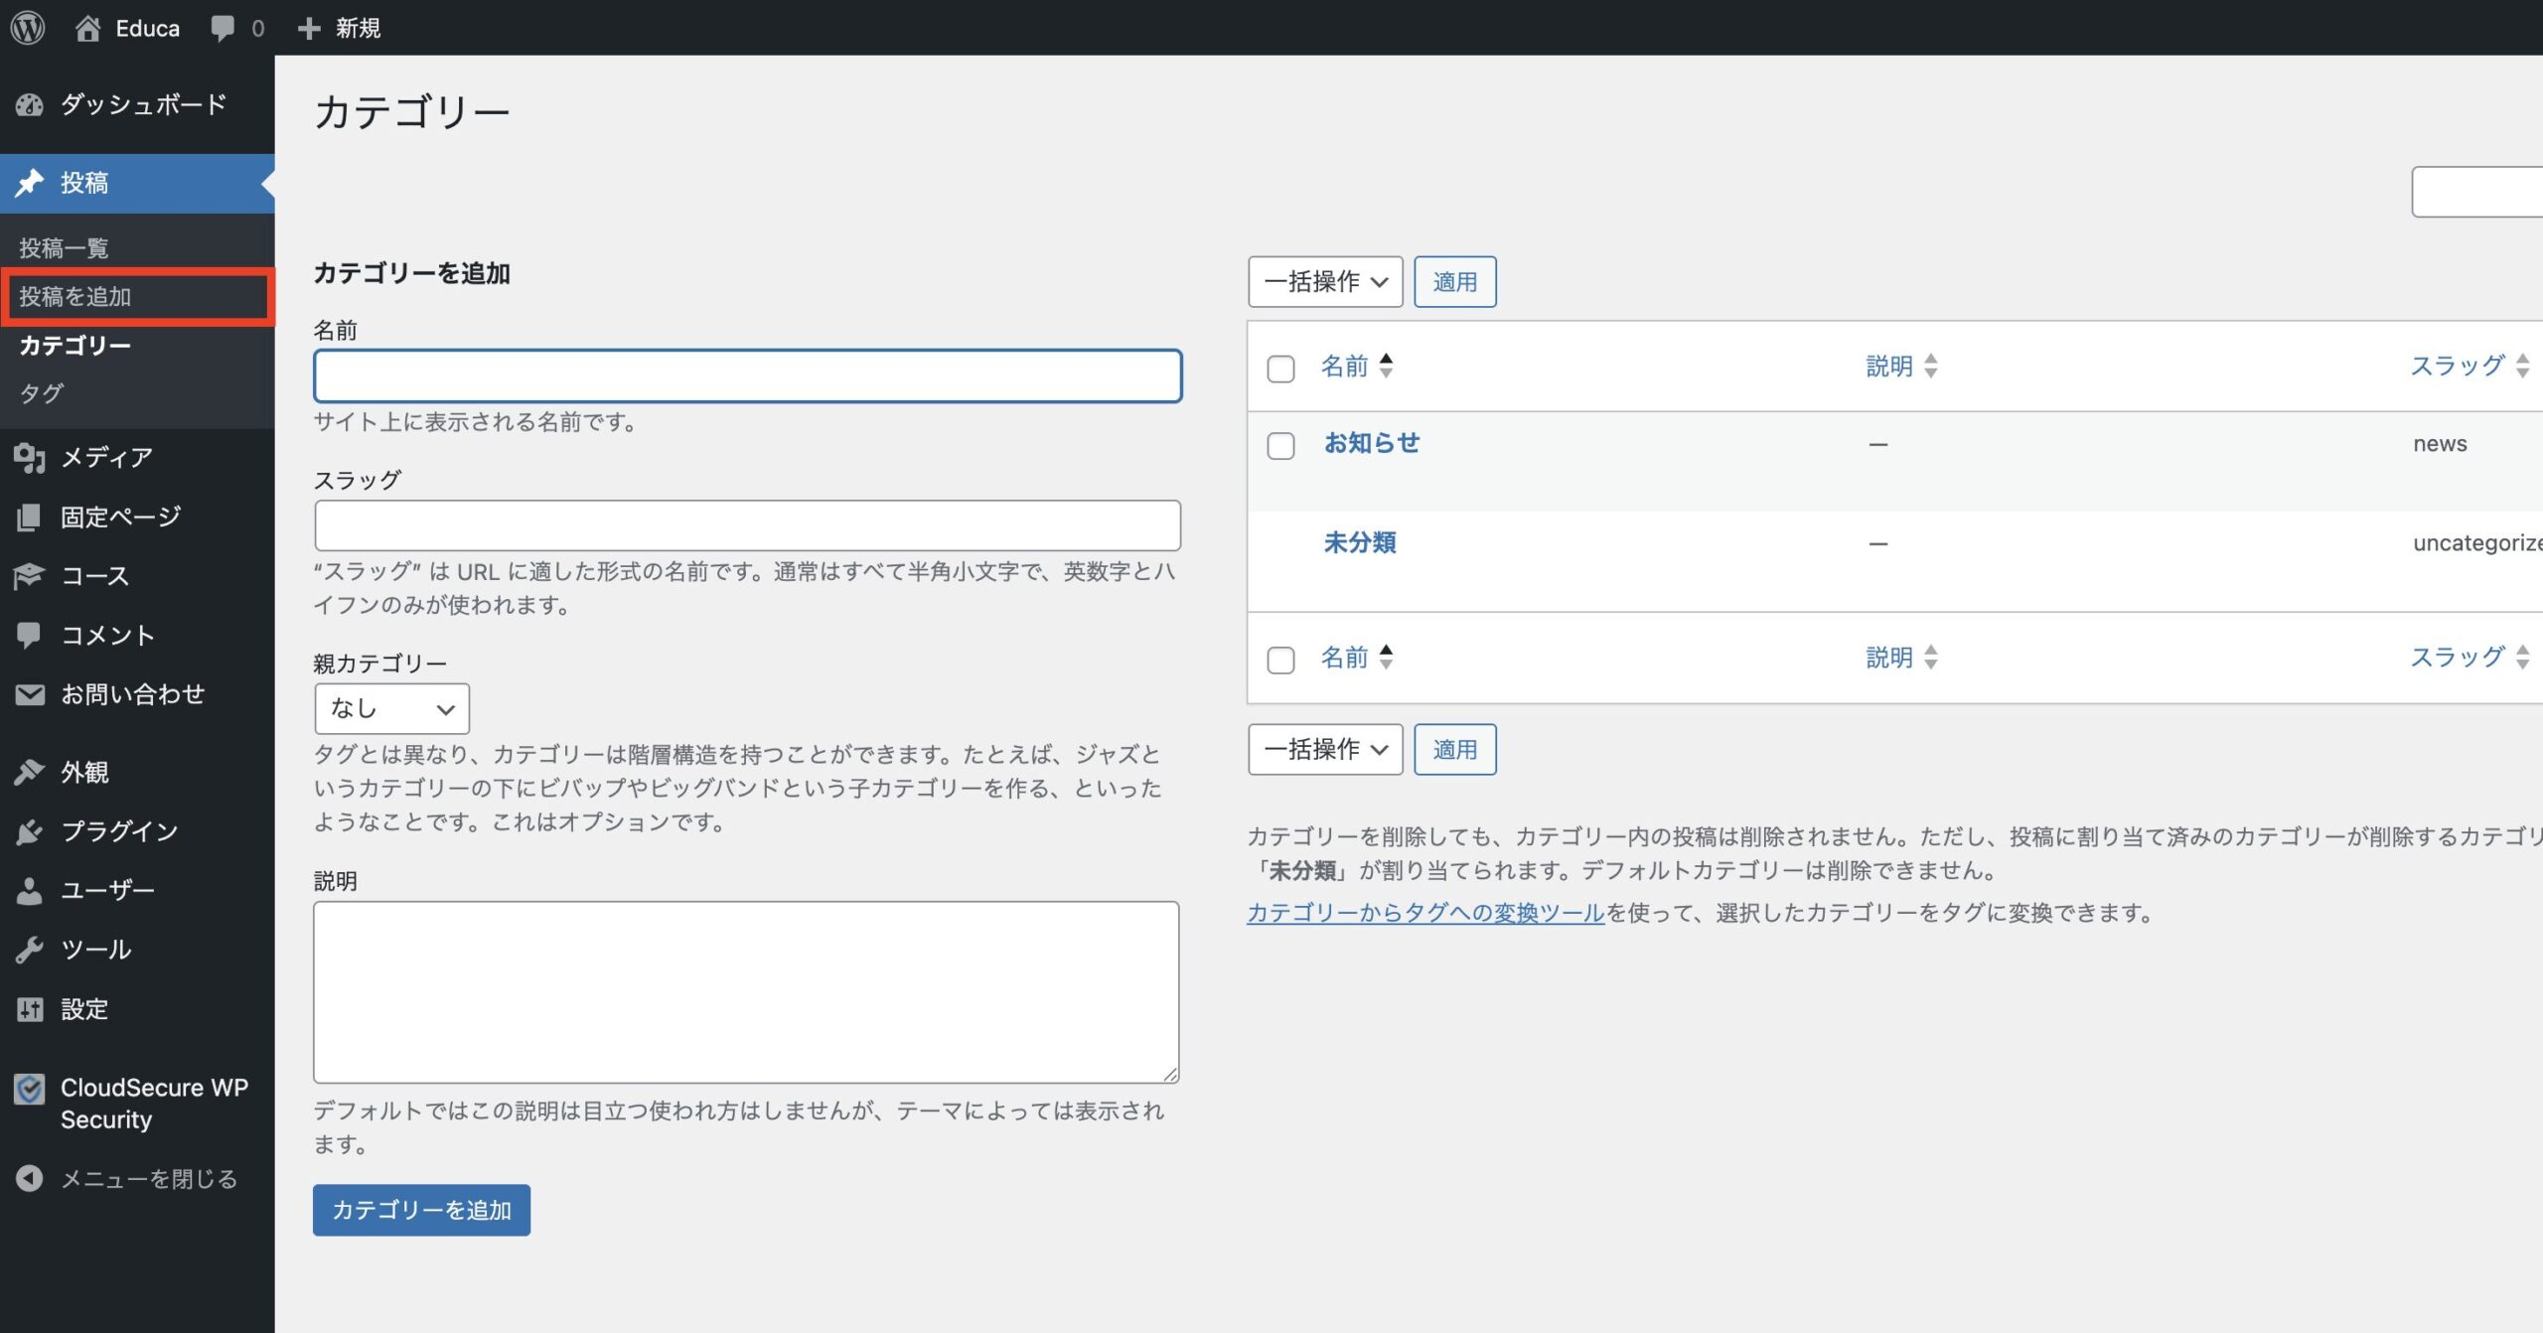This screenshot has width=2543, height=1333.
Task: Expand the 親カテゴリー parent category dropdown
Action: click(x=391, y=708)
